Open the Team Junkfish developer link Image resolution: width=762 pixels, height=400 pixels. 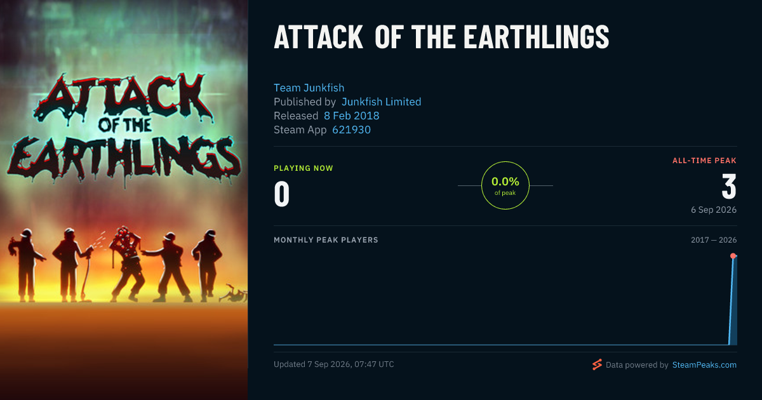click(x=309, y=88)
